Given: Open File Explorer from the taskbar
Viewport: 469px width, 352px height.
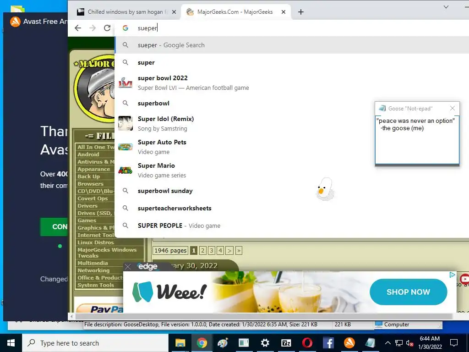Looking at the screenshot, I should [x=180, y=343].
